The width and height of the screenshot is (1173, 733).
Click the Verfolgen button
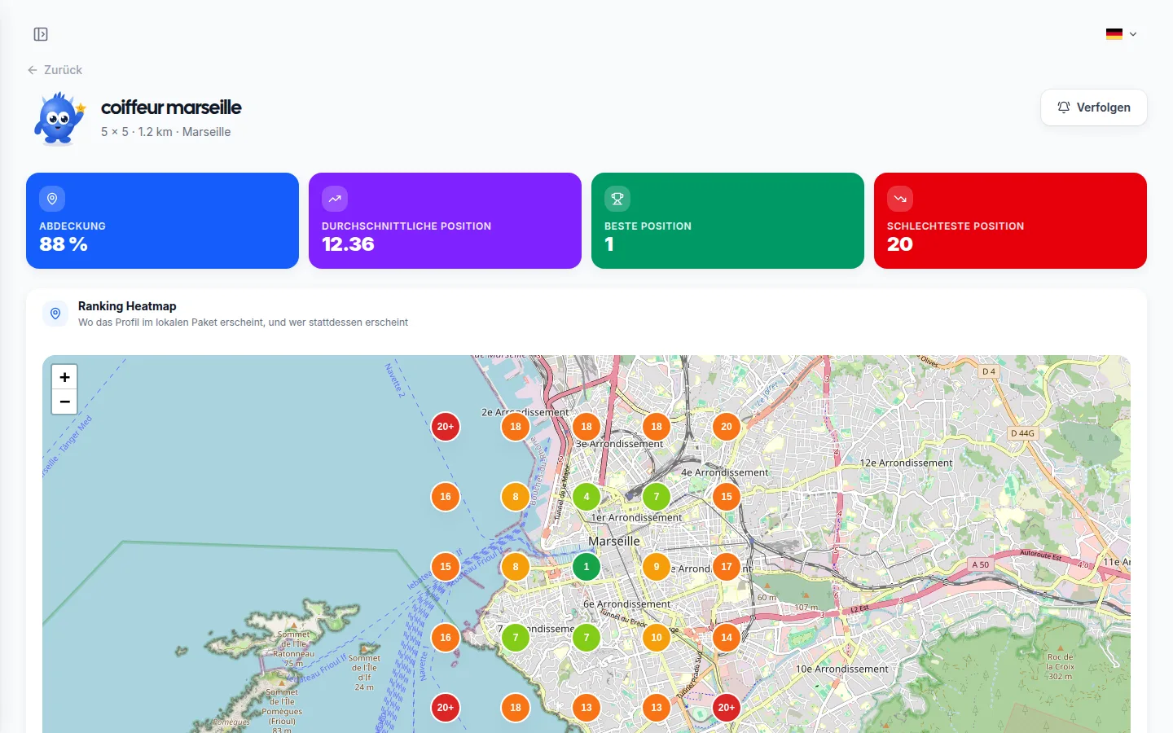coord(1094,108)
